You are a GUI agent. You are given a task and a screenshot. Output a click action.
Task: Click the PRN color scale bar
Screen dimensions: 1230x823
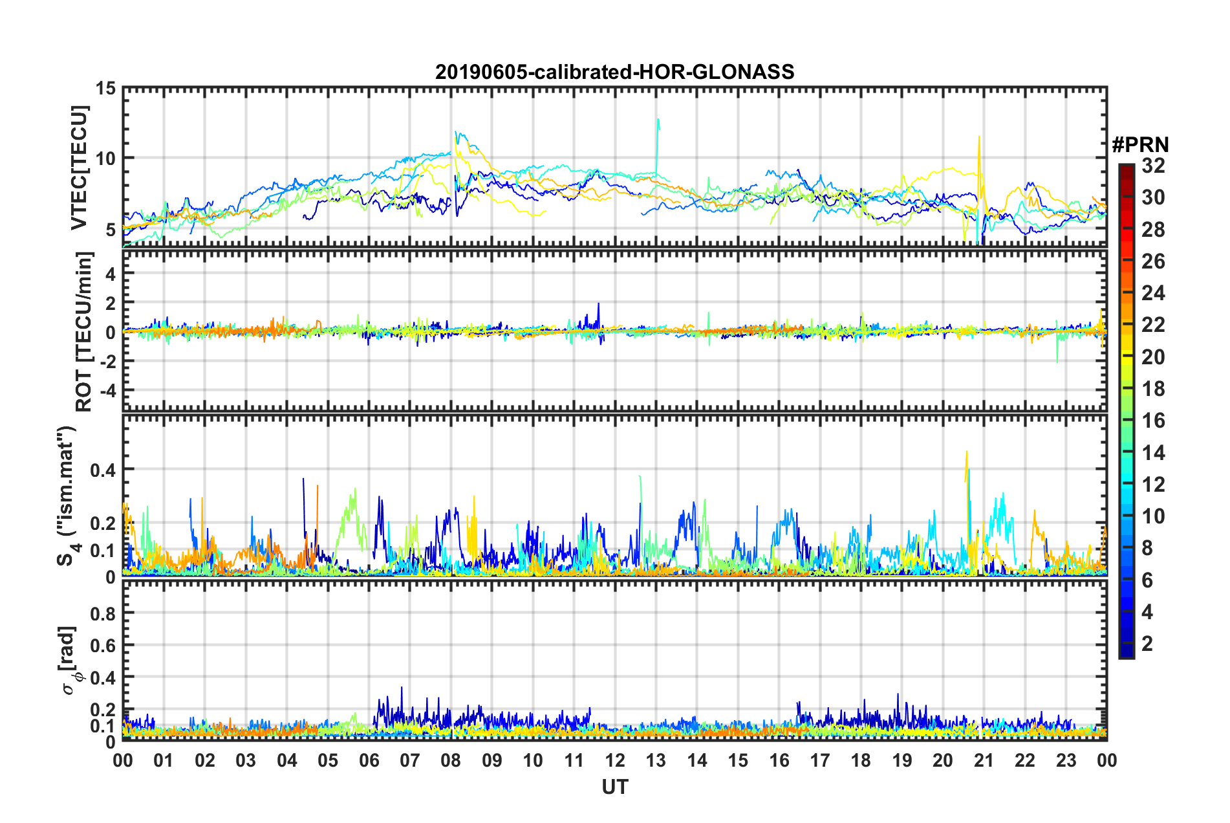coord(1127,411)
